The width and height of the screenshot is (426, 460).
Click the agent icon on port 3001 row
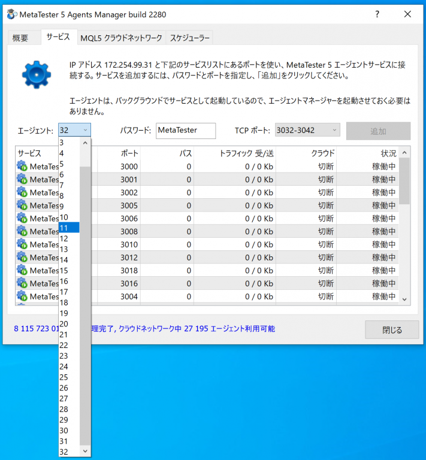(22, 180)
